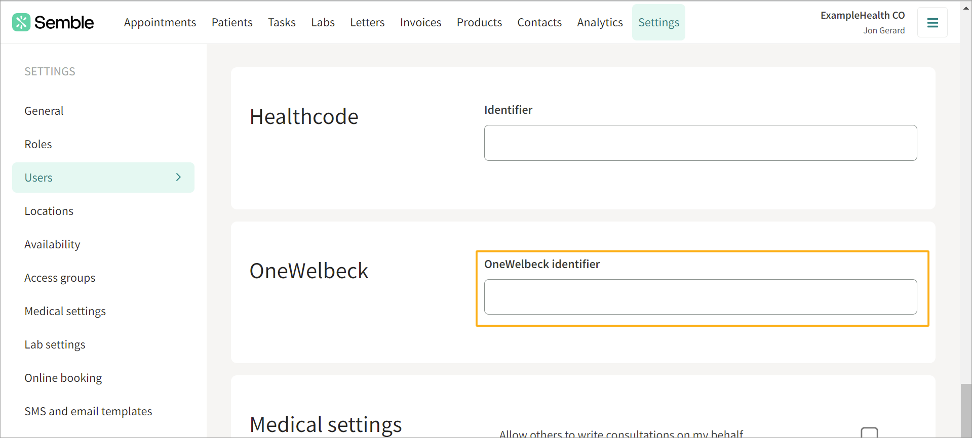Image resolution: width=972 pixels, height=438 pixels.
Task: Select Roles in the settings sidebar
Action: (x=38, y=144)
